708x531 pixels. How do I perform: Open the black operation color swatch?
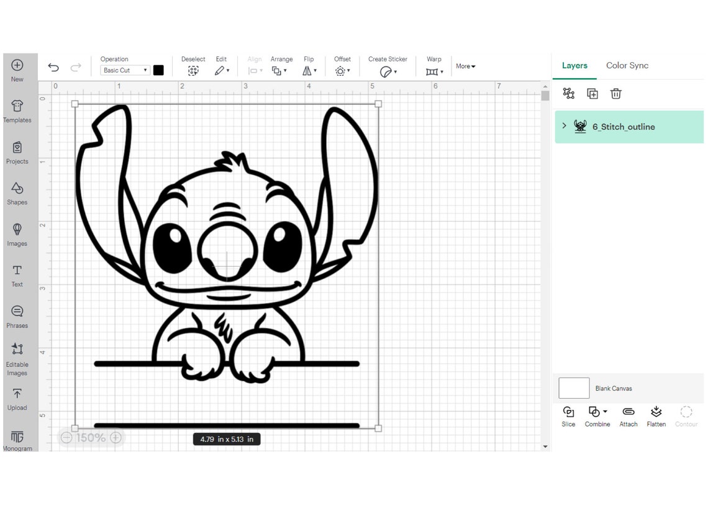tap(158, 70)
